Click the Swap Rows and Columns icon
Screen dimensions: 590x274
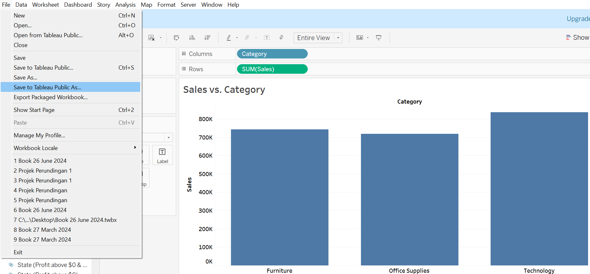pyautogui.click(x=176, y=38)
